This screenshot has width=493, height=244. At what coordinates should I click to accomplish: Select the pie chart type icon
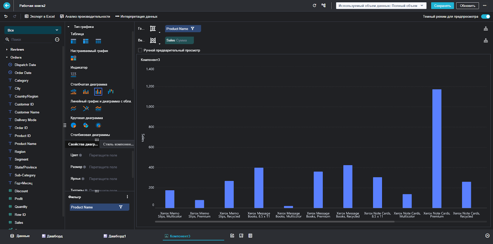(x=73, y=125)
